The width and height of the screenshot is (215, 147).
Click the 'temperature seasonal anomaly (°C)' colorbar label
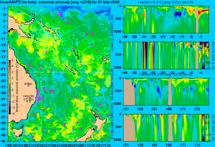click(17, 87)
